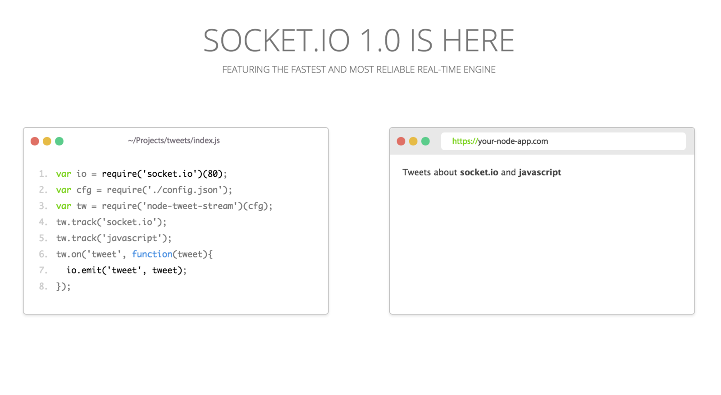Click the green dot in the code editor window
This screenshot has width=721, height=395.
click(x=59, y=141)
